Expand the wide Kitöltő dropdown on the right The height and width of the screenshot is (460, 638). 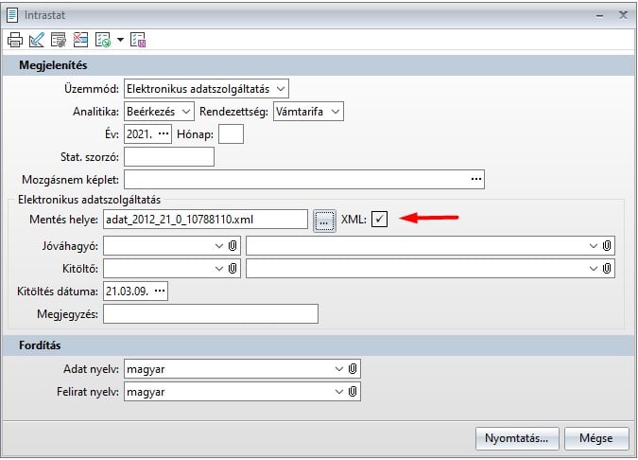[594, 269]
